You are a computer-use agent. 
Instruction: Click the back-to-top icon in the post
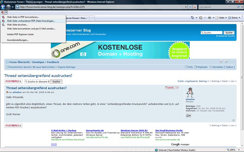click(234, 120)
